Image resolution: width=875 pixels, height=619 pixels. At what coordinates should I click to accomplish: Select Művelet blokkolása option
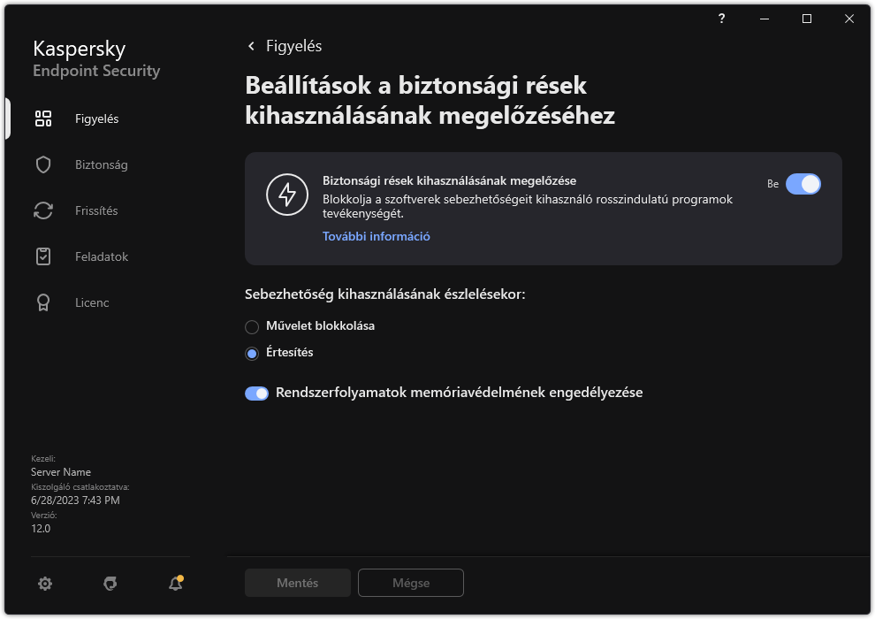coord(250,326)
